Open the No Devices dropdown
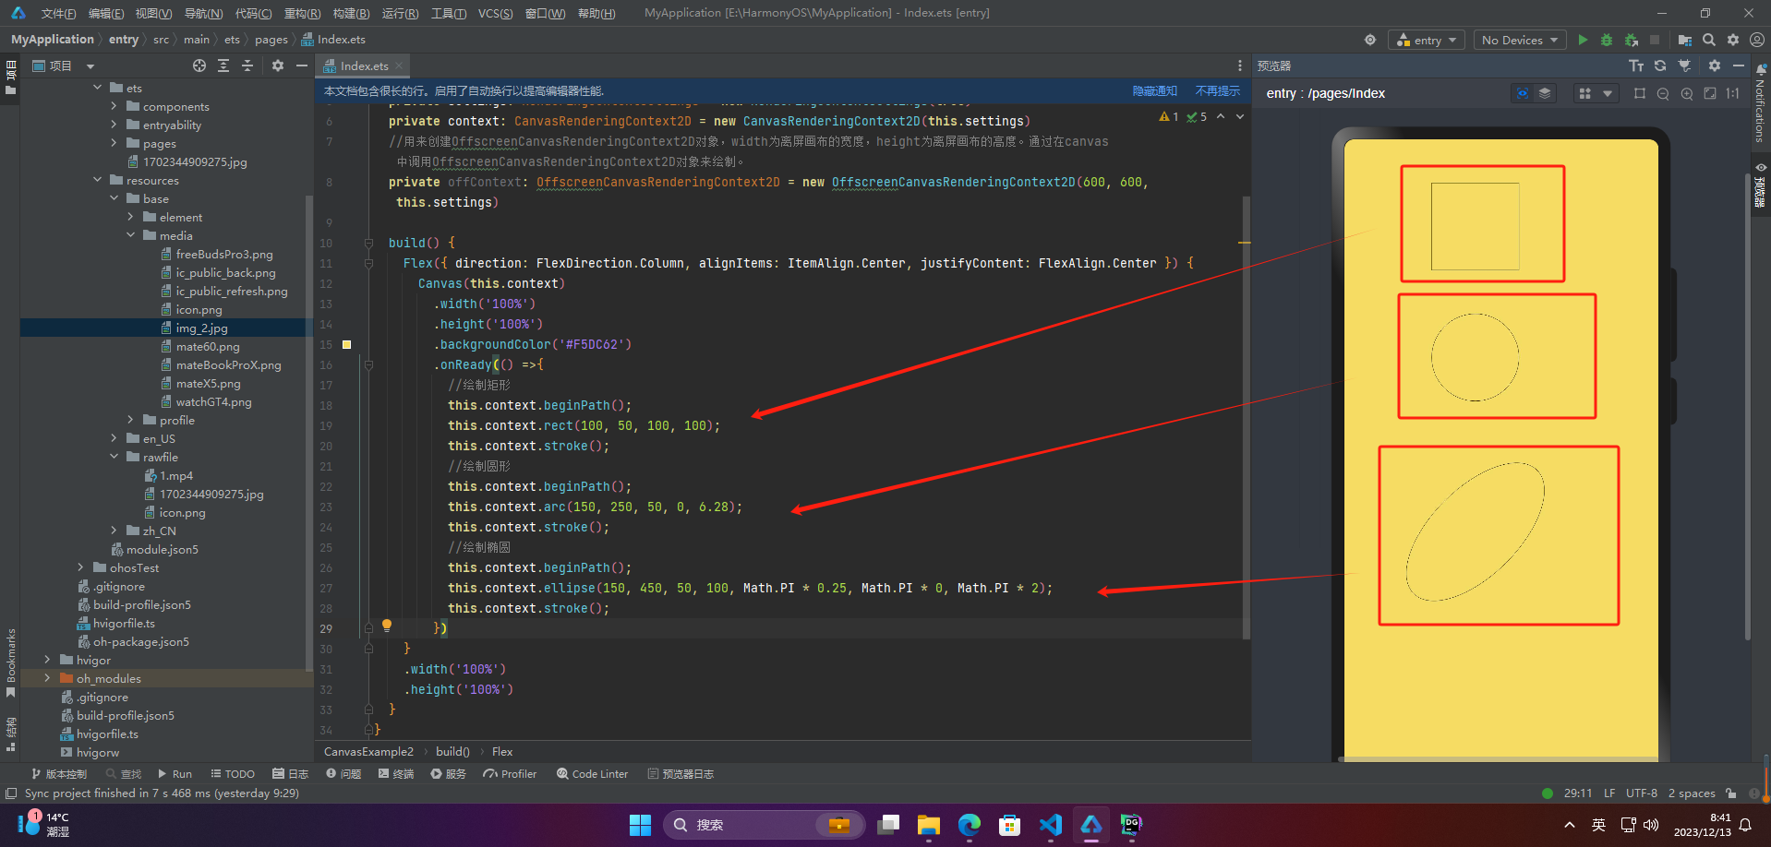The image size is (1771, 847). point(1519,40)
